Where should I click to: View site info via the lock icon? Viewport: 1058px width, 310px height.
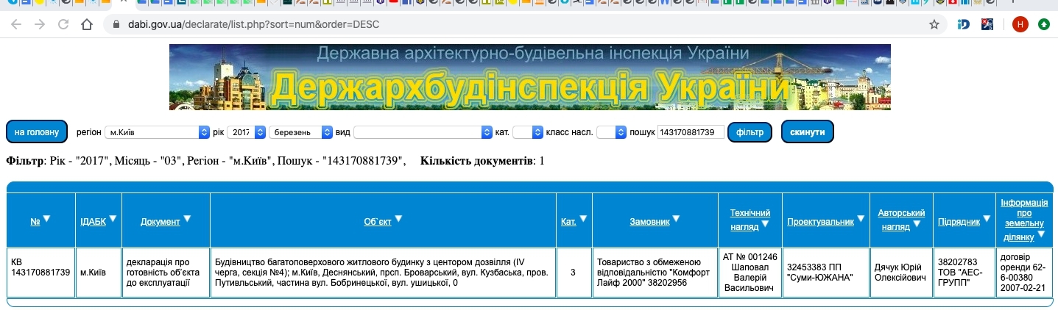pos(115,24)
